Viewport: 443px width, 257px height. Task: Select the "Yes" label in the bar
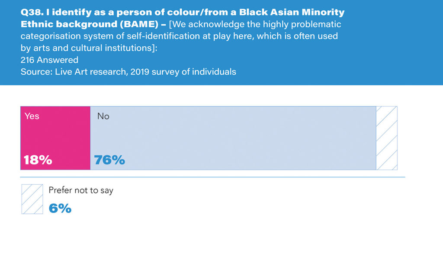tap(32, 116)
